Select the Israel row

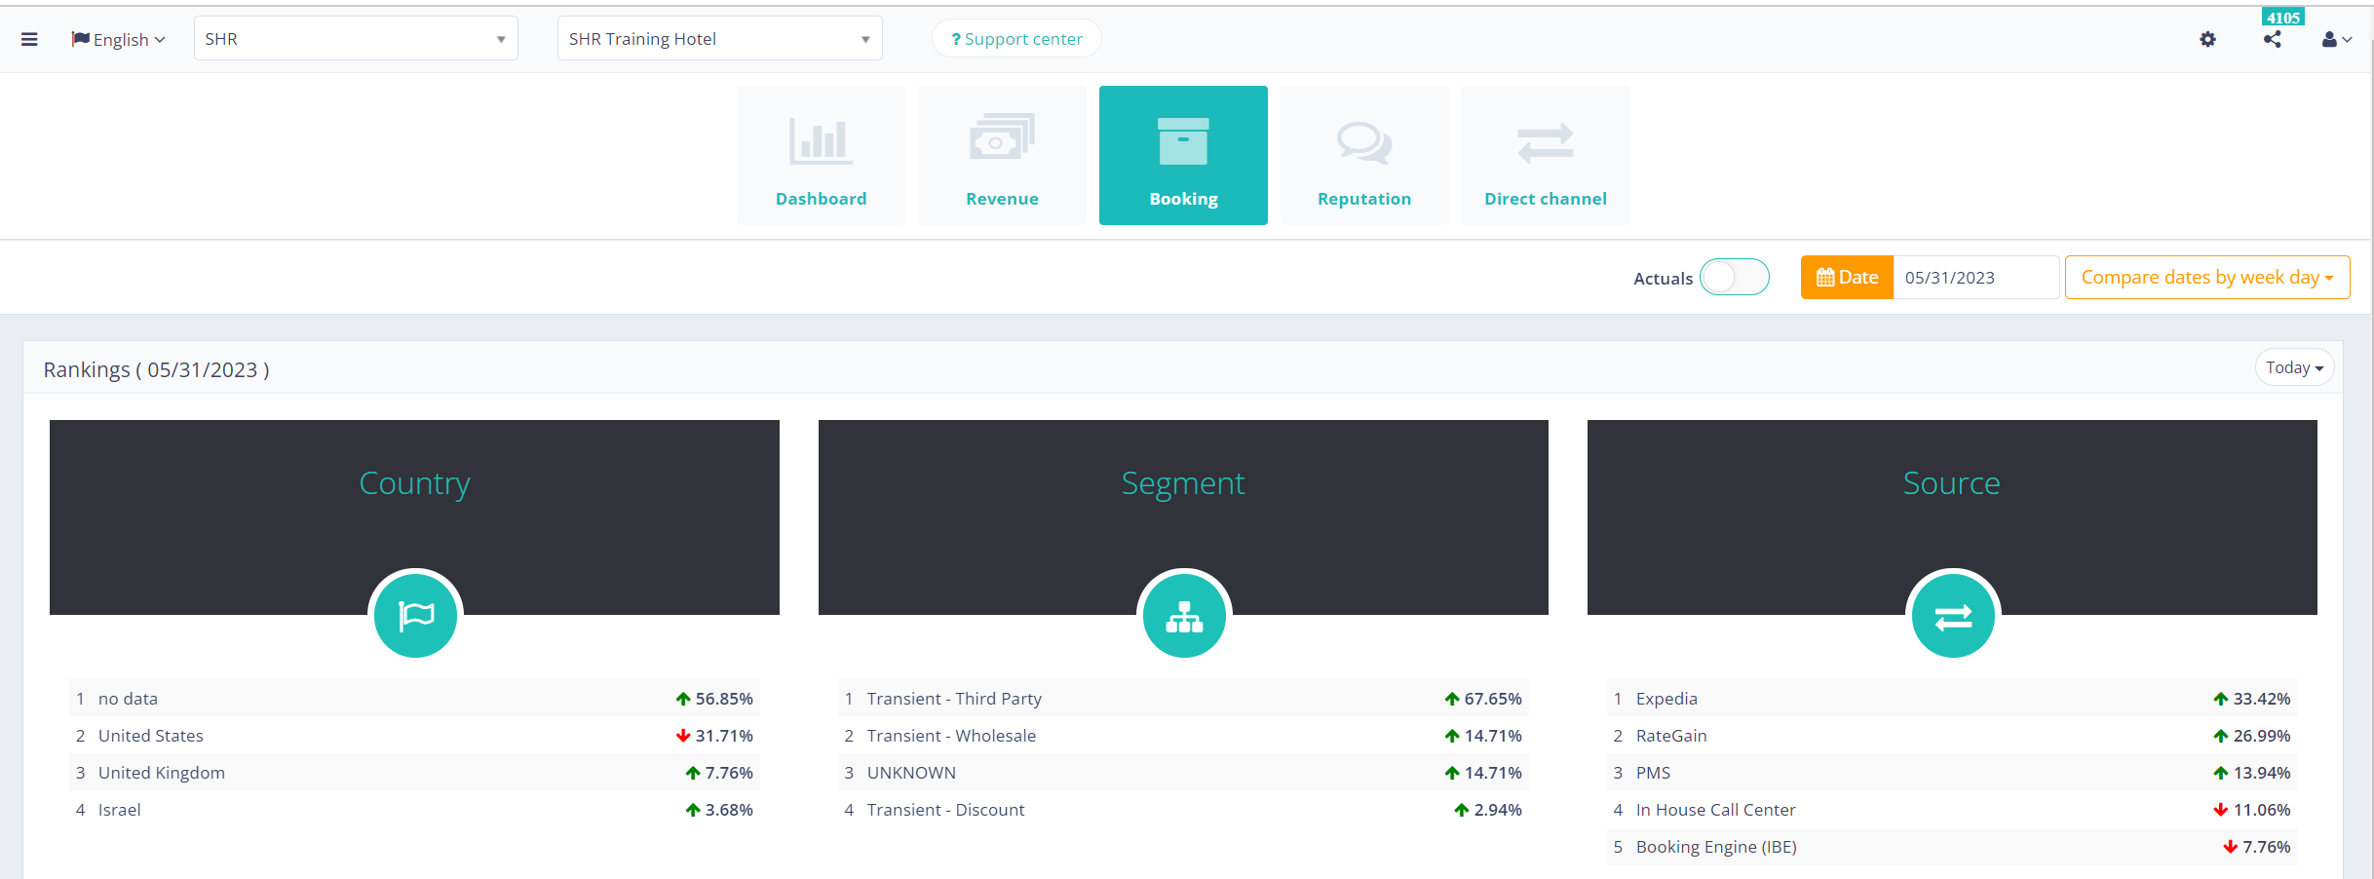(x=414, y=810)
